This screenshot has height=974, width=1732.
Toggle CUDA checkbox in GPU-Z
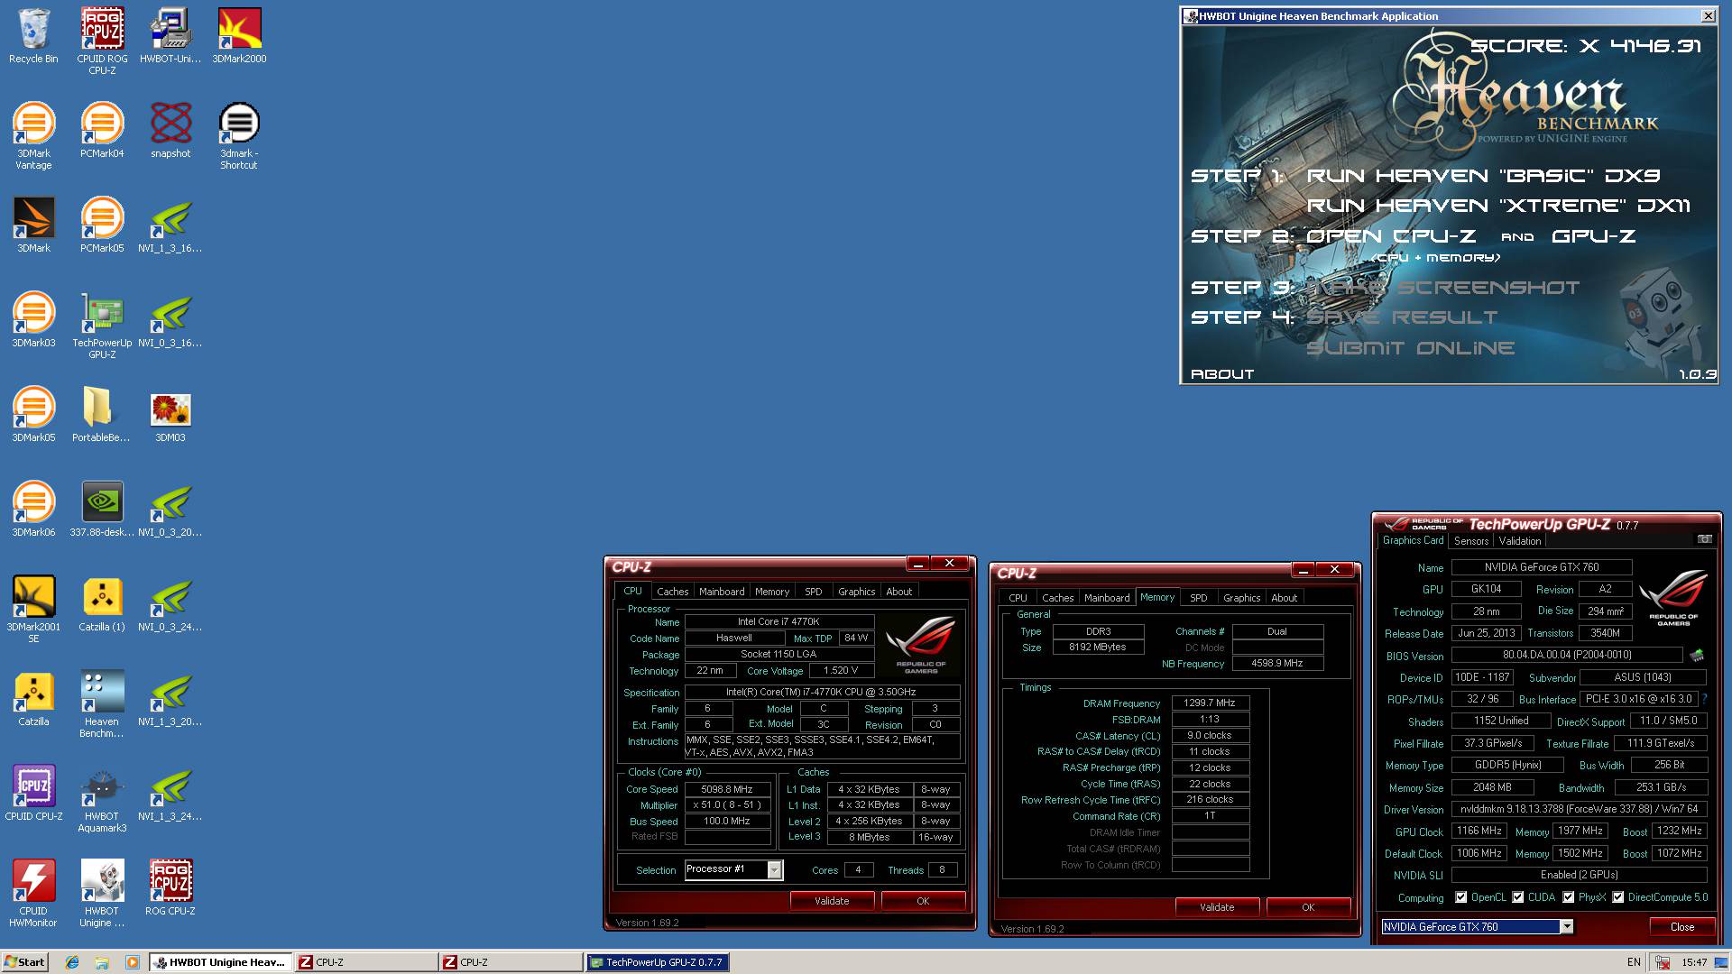(x=1518, y=897)
